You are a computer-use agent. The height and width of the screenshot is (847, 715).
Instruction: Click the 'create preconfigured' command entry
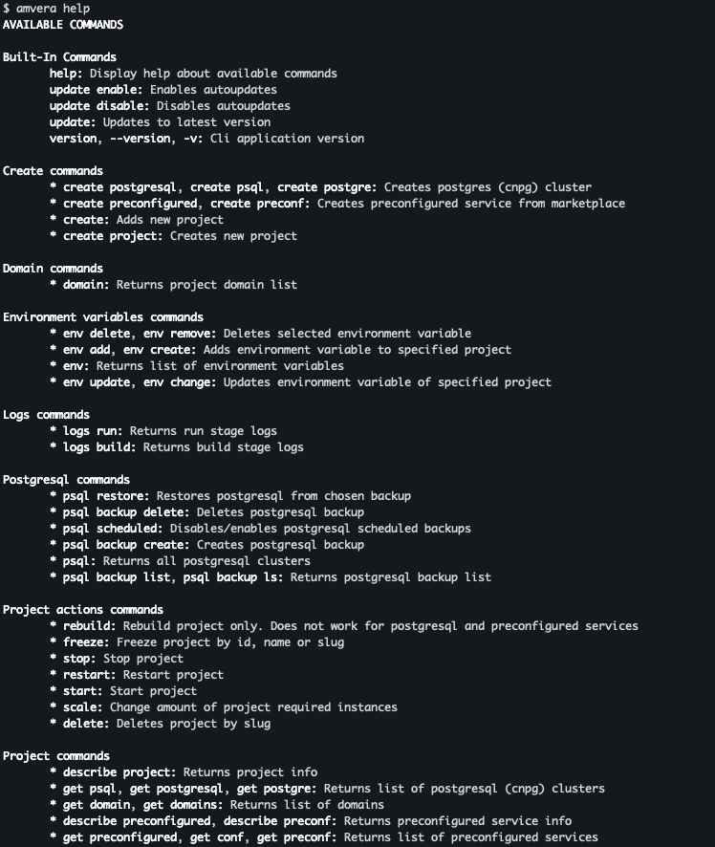[130, 203]
